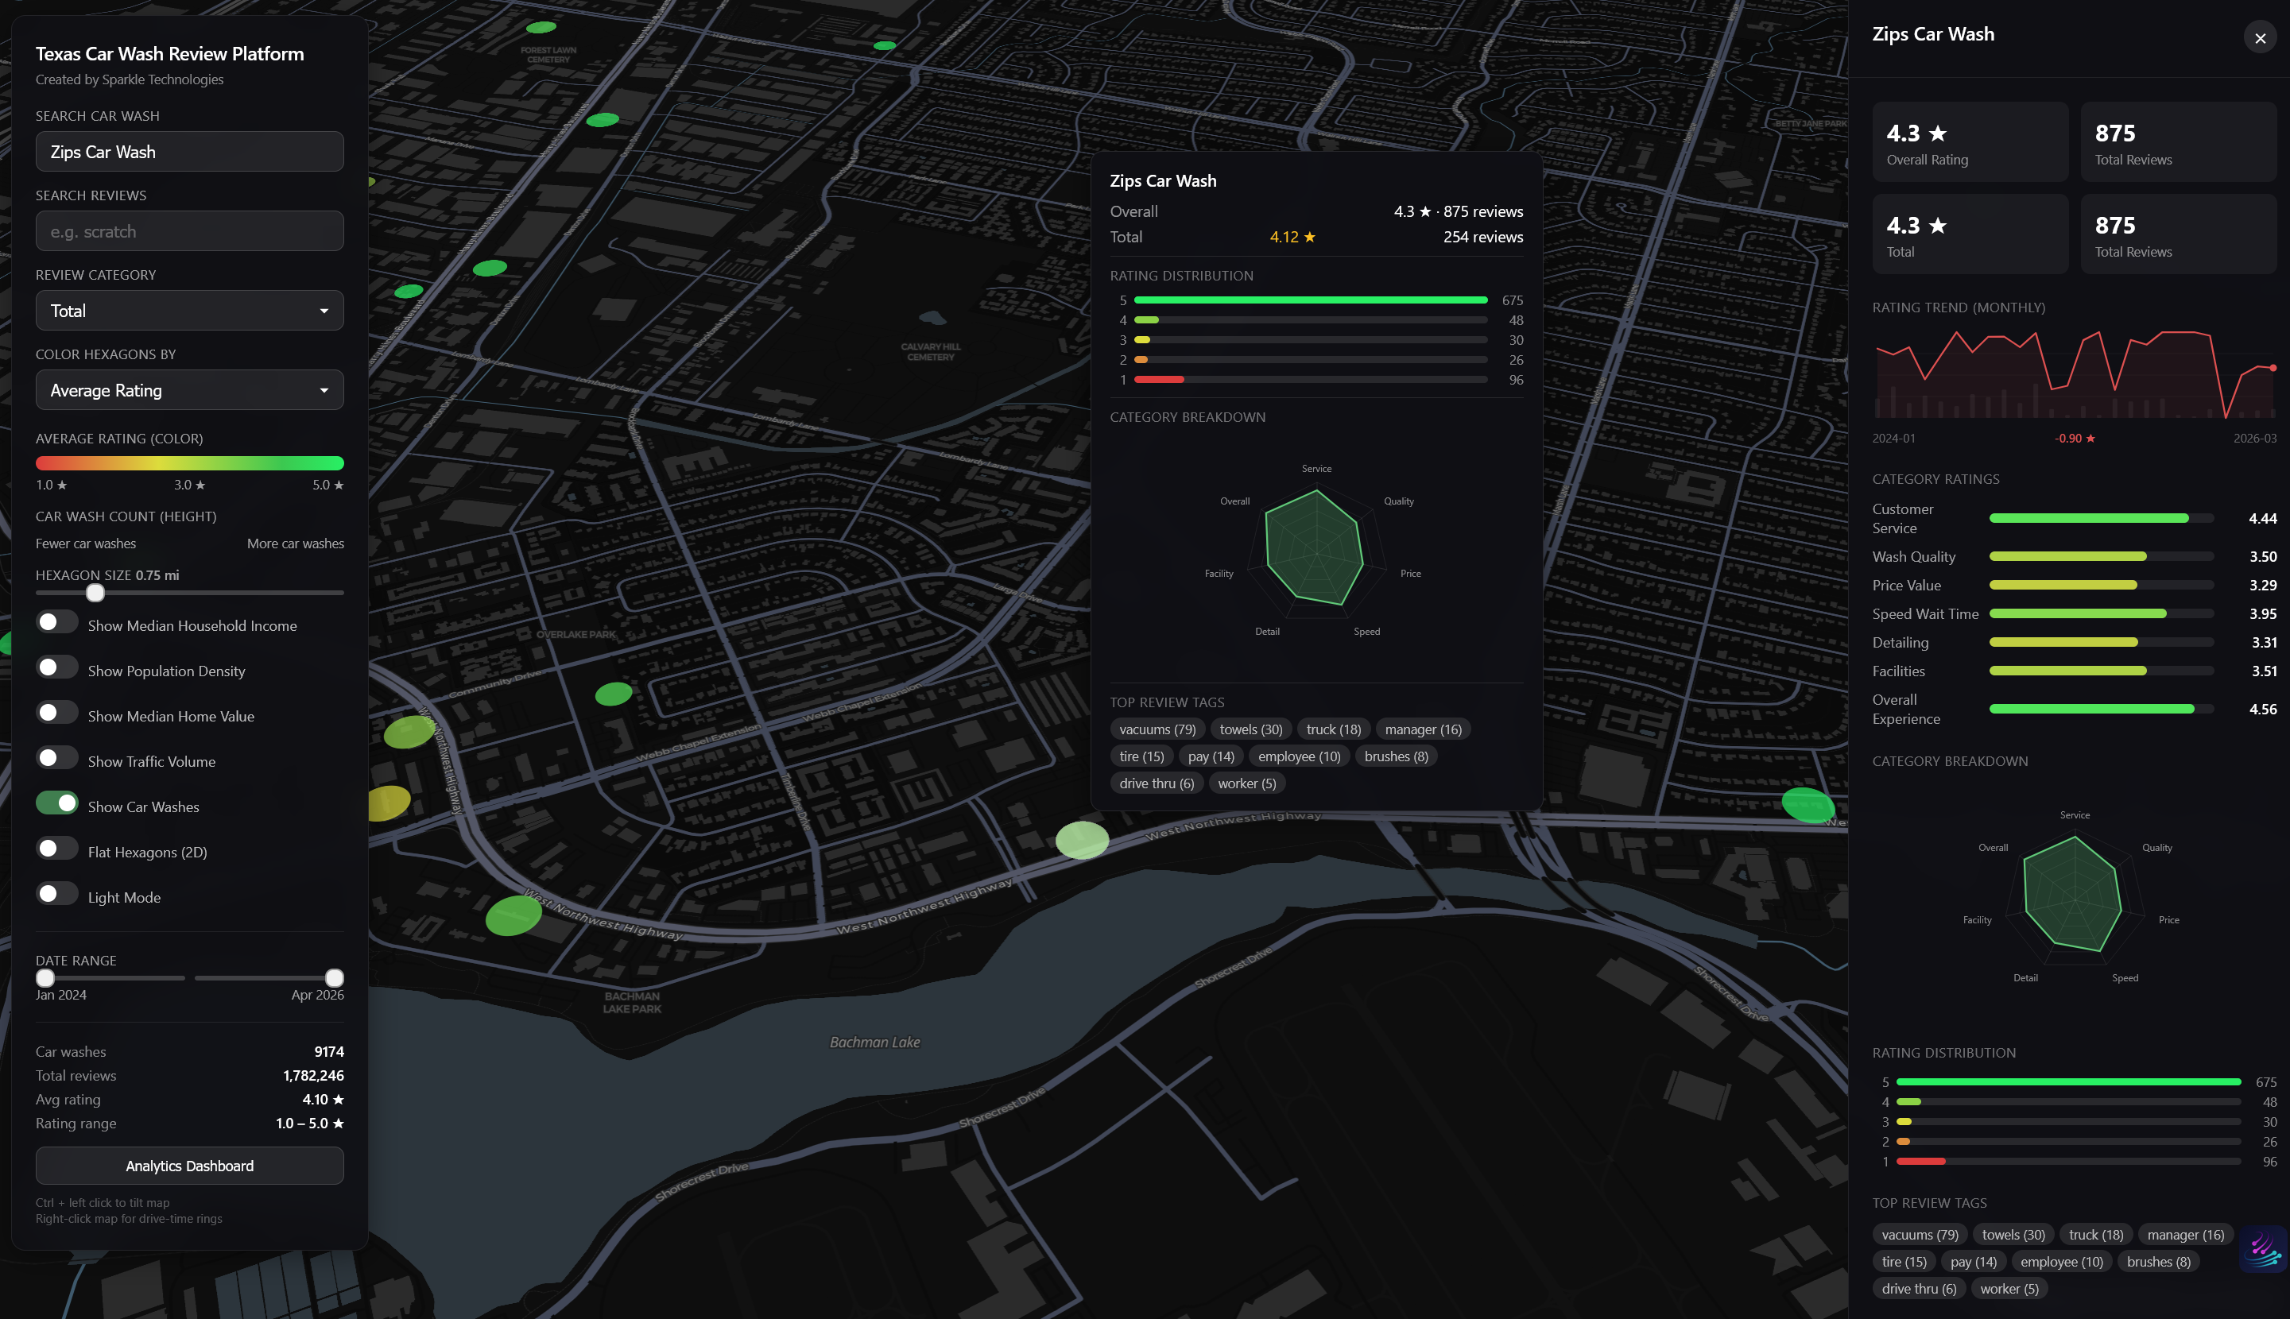Click the 1-star bar in side panel distribution
This screenshot has height=1319, width=2290.
2068,1162
